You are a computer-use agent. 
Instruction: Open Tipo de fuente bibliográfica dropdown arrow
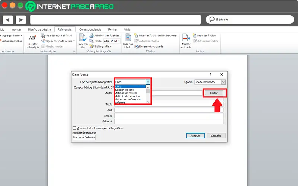point(148,82)
